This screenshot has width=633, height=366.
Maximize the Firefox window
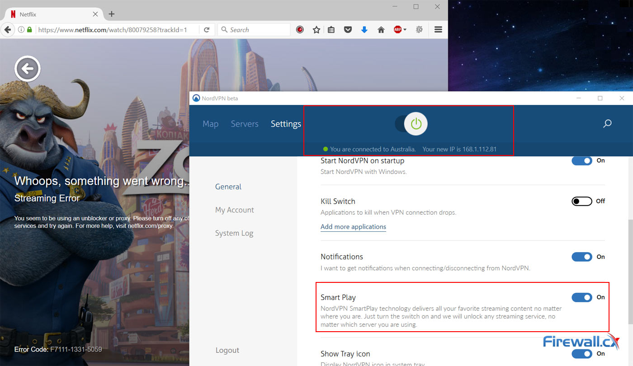tap(416, 7)
